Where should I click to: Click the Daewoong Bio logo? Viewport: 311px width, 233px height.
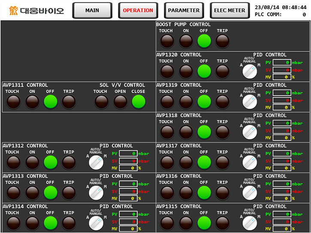[x=36, y=10]
